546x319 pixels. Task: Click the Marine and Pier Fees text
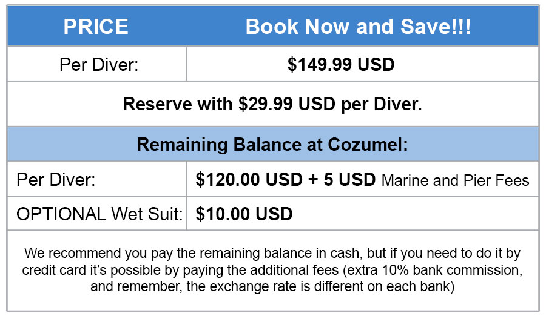click(456, 180)
